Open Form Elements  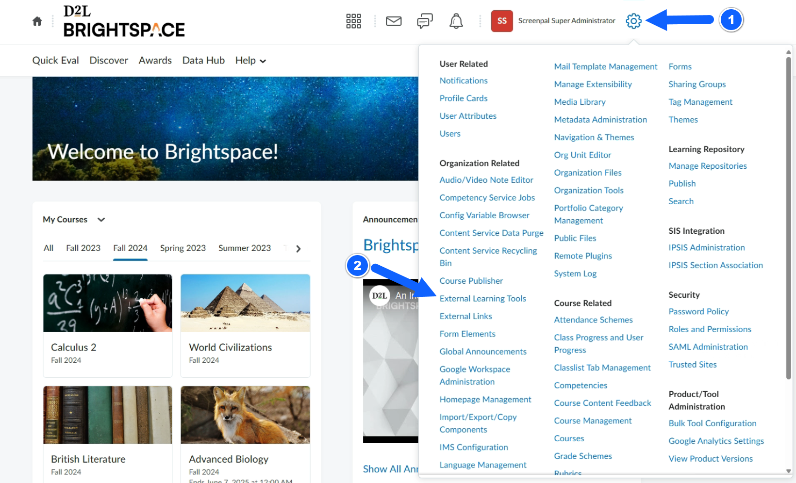tap(467, 334)
